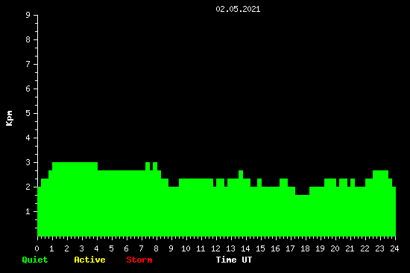Click the hour 24 tick label
The width and height of the screenshot is (410, 273).
[x=394, y=248]
